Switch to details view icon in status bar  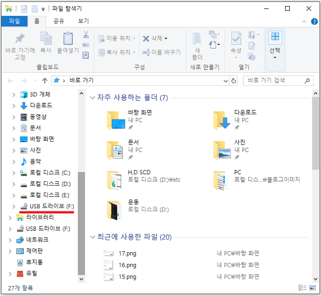coord(302,288)
